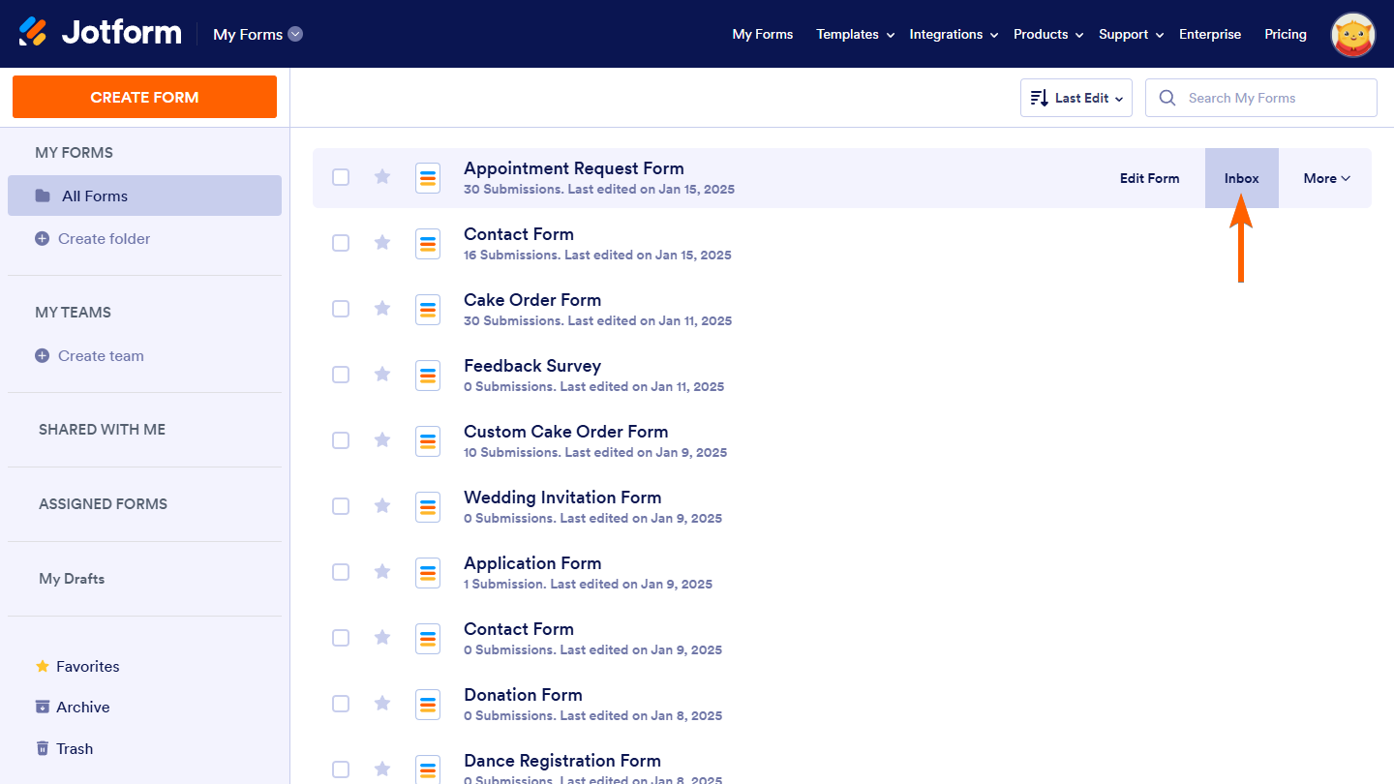The image size is (1394, 784).
Task: Click Edit Form for Appointment Request Form
Action: tap(1149, 178)
